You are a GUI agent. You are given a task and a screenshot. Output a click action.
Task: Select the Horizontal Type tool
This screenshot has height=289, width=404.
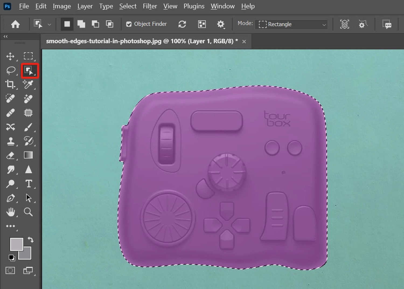click(x=29, y=184)
